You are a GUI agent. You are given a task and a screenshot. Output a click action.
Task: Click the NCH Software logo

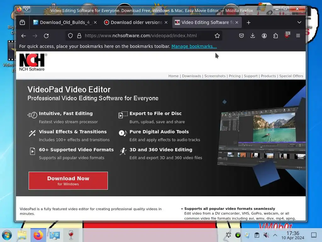tap(33, 62)
